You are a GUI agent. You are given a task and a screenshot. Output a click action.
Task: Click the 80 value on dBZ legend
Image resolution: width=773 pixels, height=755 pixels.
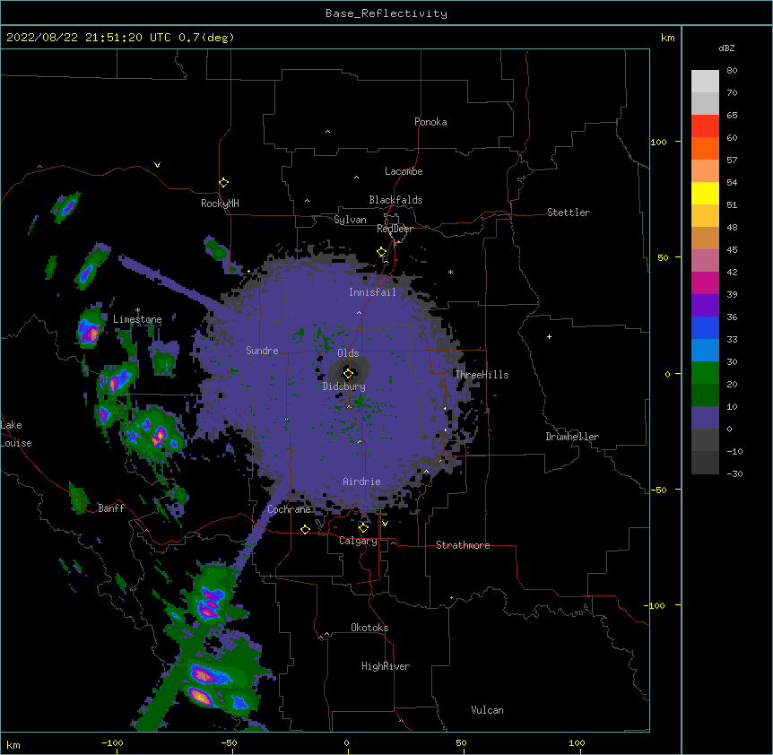click(x=732, y=71)
